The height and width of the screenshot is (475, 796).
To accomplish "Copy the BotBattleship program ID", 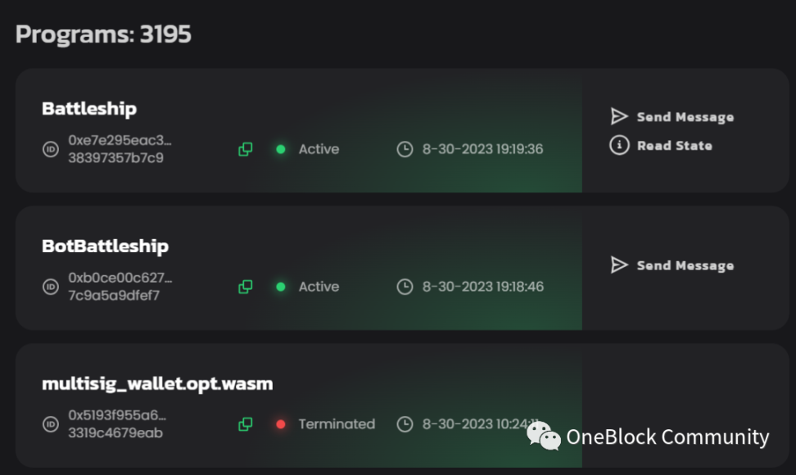I will tap(245, 287).
